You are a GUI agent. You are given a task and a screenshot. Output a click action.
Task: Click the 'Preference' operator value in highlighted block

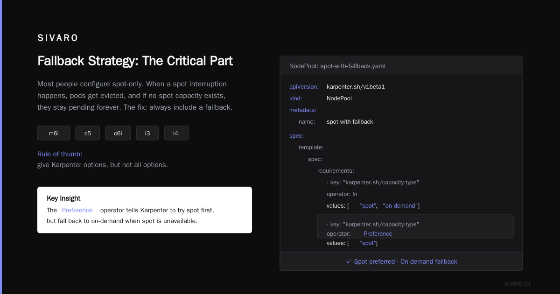click(378, 234)
